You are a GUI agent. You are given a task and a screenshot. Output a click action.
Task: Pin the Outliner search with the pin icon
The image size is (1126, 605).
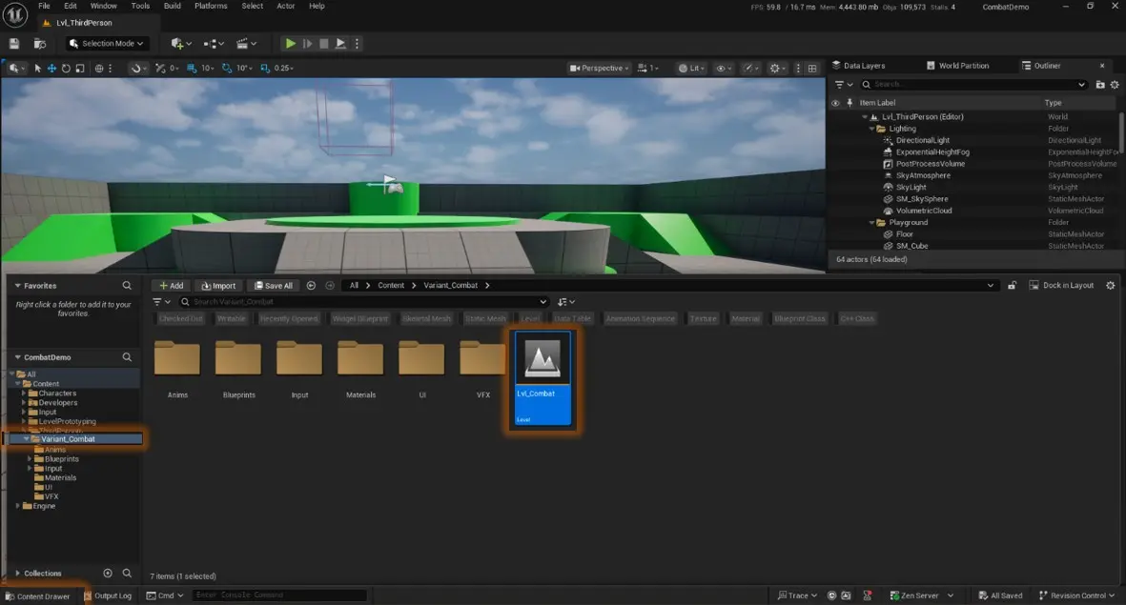click(x=848, y=102)
